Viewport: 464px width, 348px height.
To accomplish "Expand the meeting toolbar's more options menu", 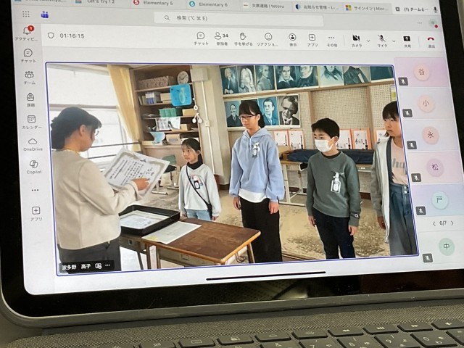I will (331, 39).
